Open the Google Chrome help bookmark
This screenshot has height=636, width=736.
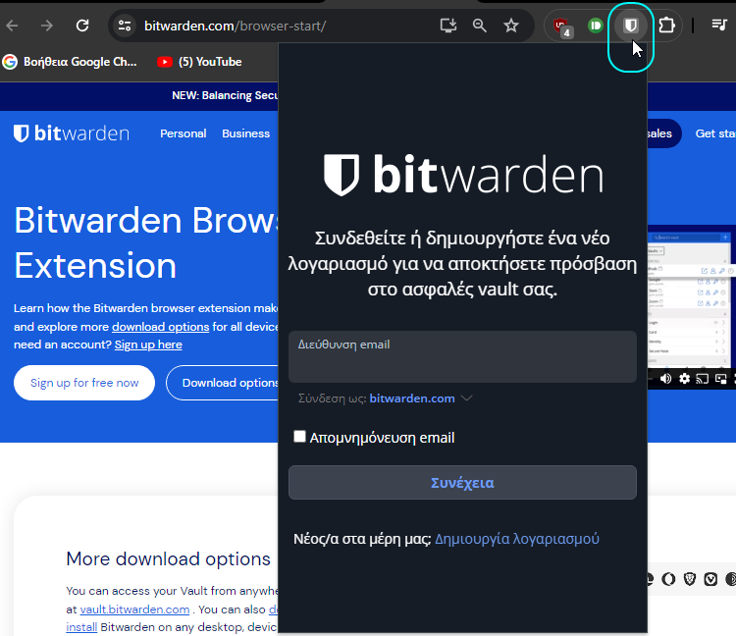coord(70,62)
